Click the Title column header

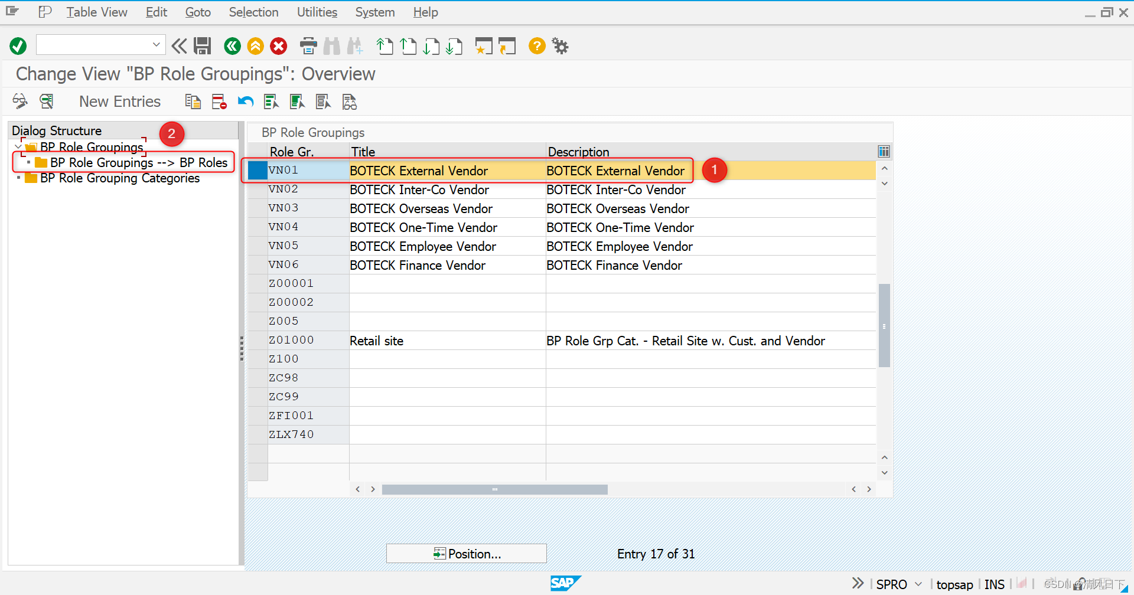pyautogui.click(x=447, y=152)
